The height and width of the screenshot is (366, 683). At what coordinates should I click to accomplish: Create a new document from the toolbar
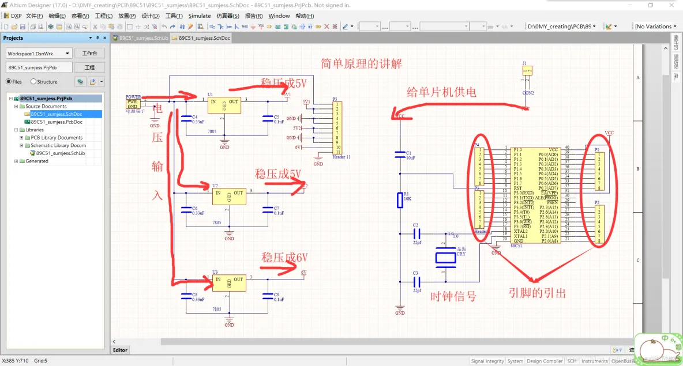coord(6,27)
